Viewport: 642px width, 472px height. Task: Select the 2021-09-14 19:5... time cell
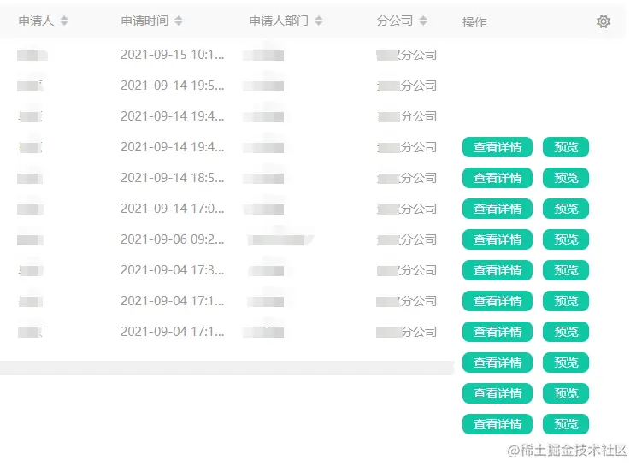173,86
